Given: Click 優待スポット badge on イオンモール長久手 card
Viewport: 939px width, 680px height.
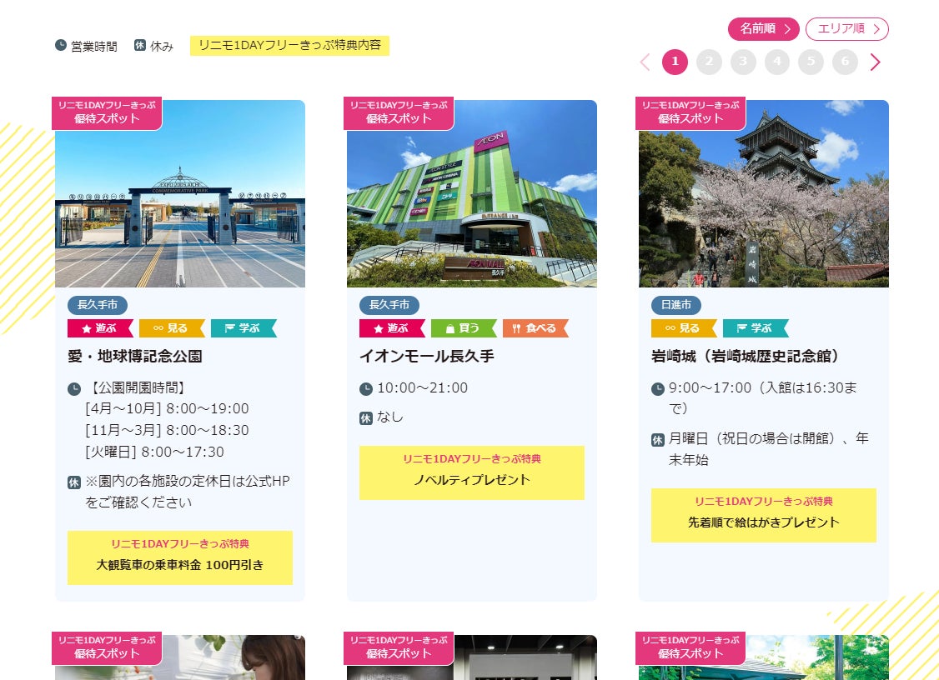Looking at the screenshot, I should pyautogui.click(x=399, y=112).
